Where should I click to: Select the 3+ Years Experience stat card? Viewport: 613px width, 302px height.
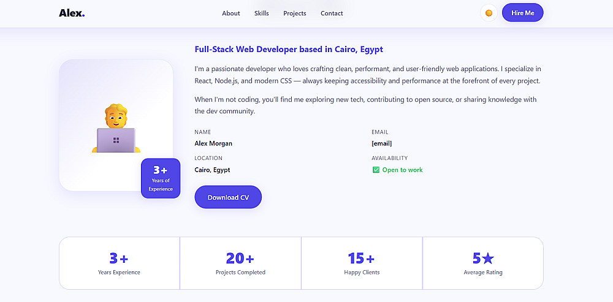[x=119, y=263]
